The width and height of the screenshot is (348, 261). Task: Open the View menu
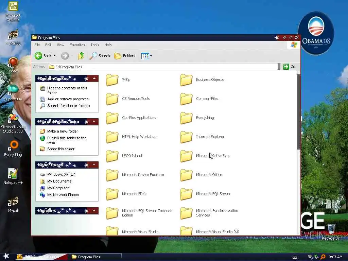click(60, 45)
